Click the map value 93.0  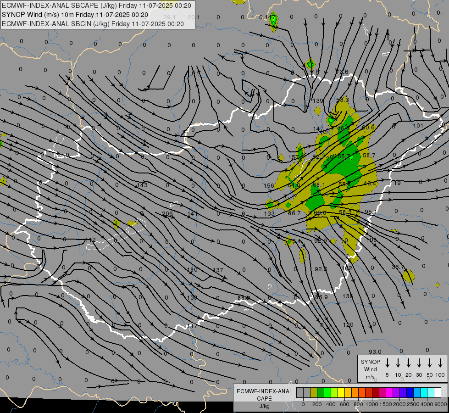click(x=375, y=352)
